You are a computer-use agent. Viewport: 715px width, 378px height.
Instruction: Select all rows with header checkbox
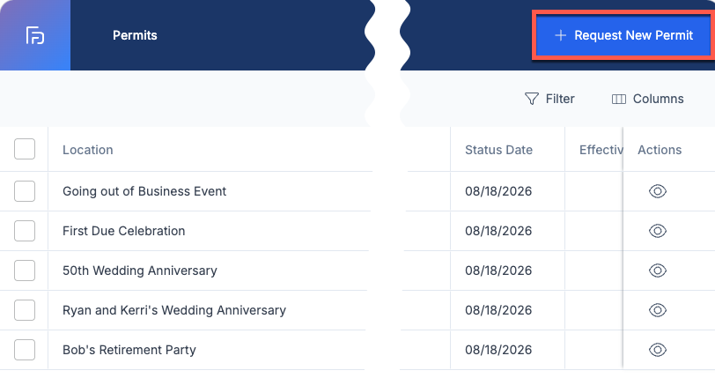[x=25, y=149]
